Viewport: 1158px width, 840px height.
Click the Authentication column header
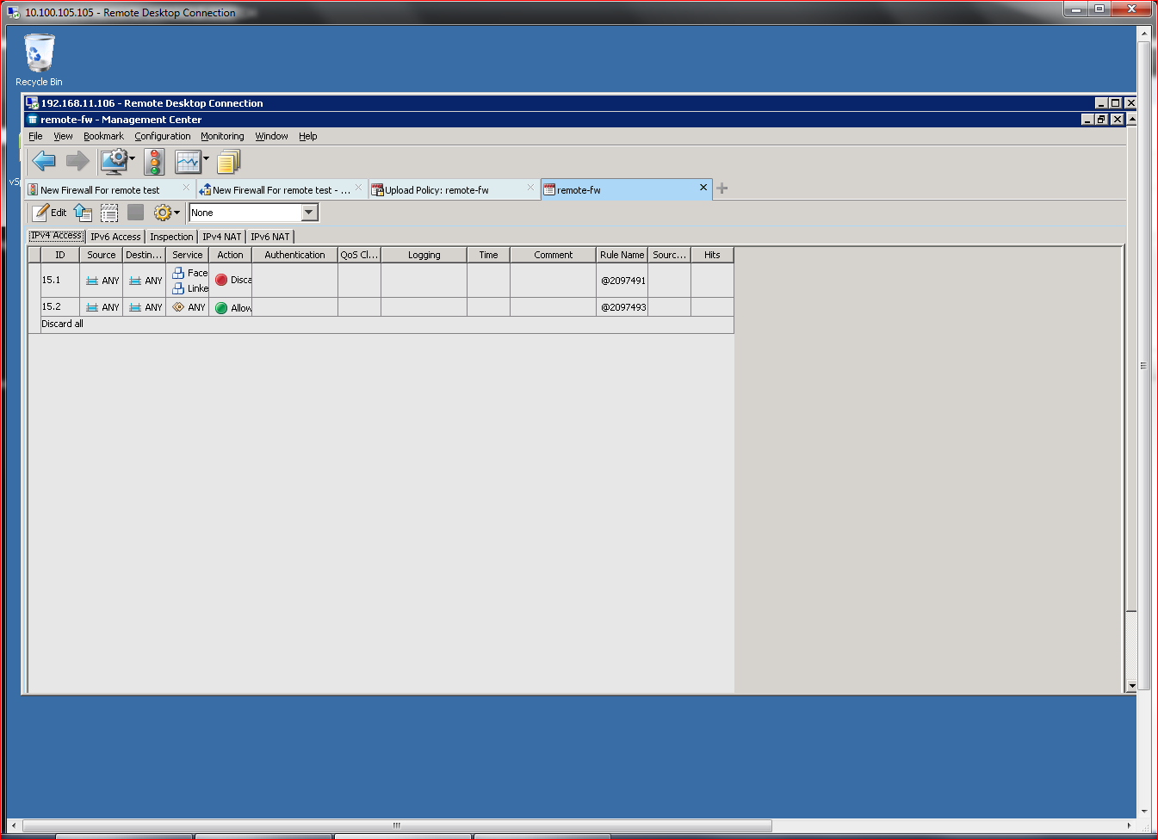(x=294, y=255)
